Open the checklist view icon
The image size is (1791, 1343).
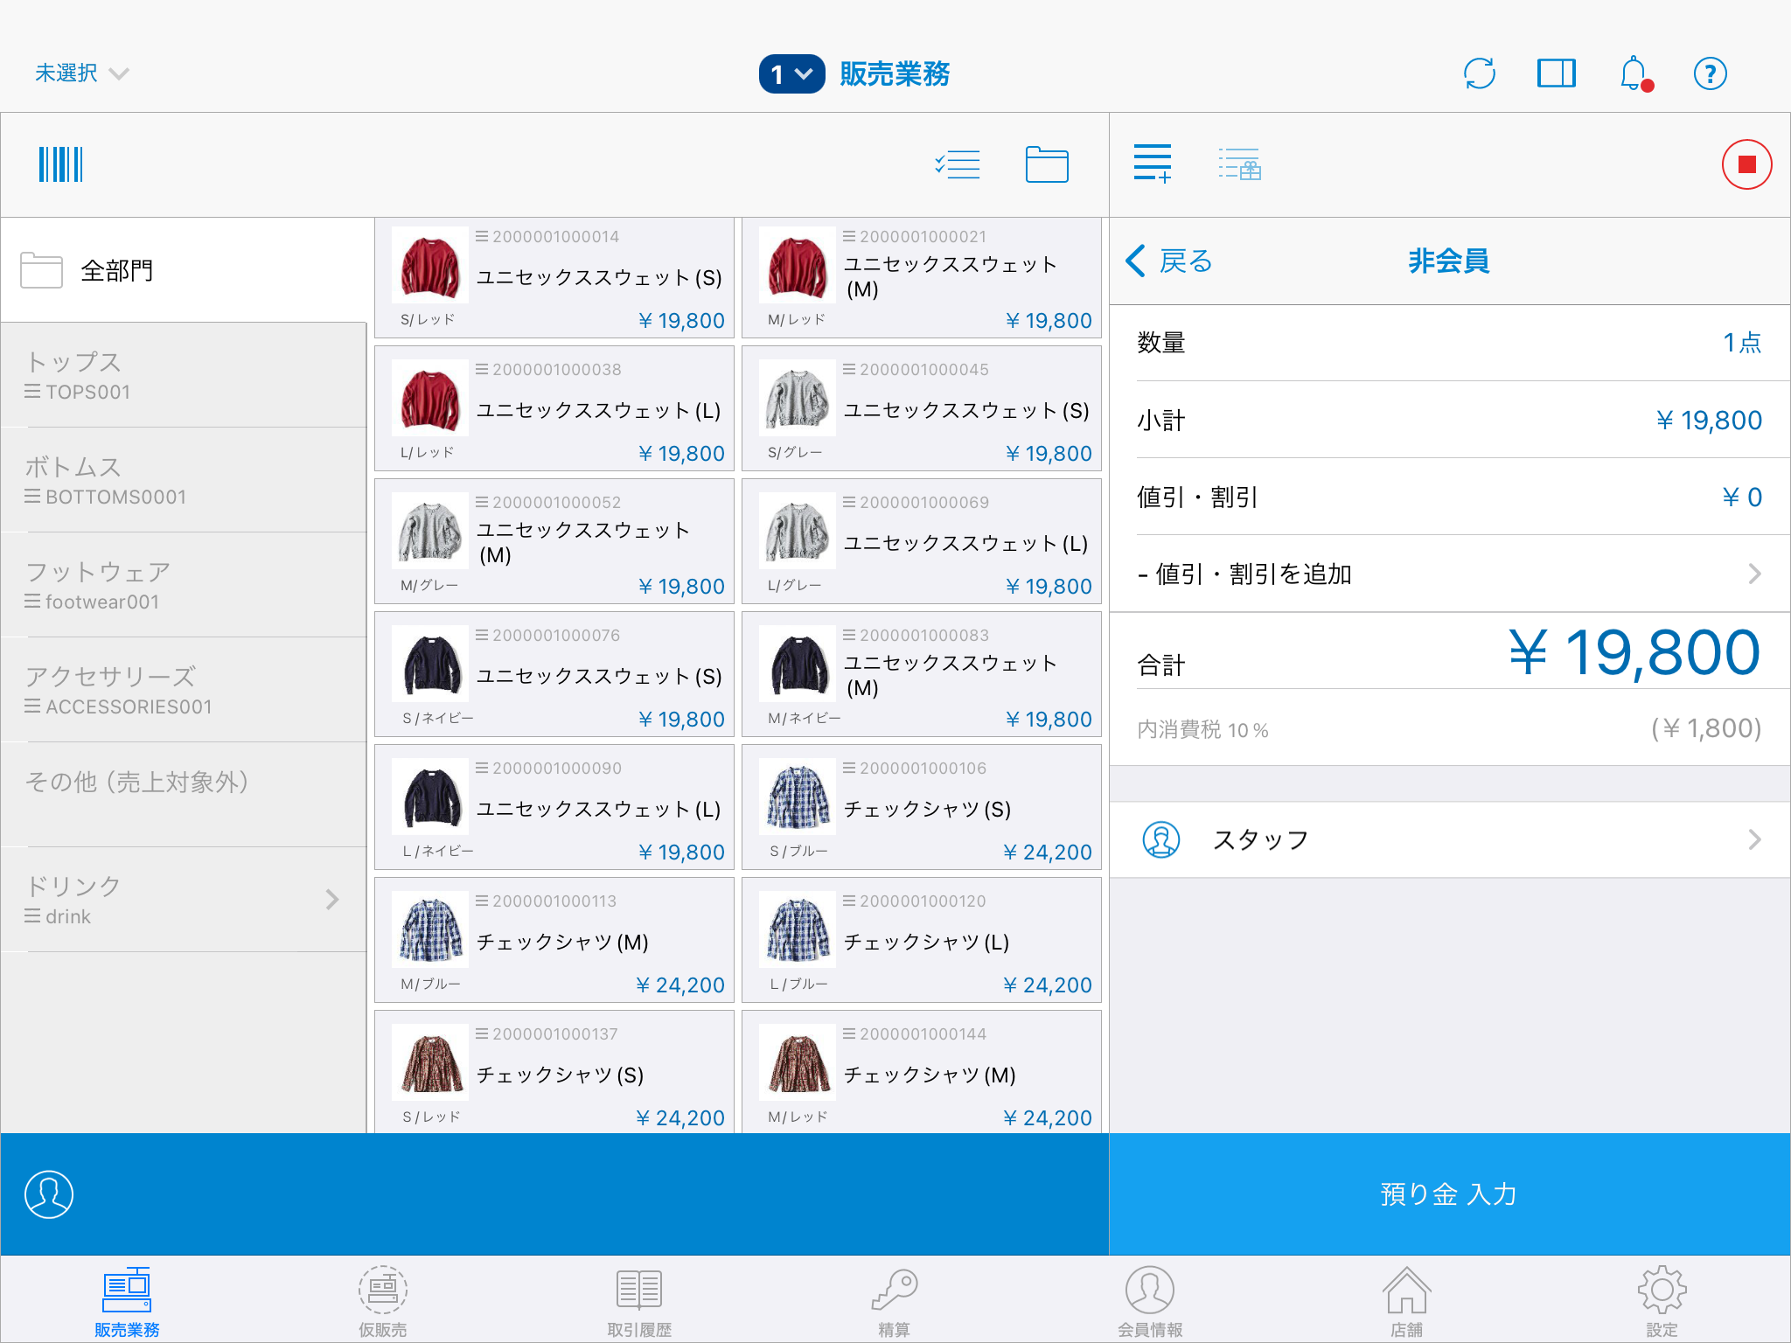(958, 164)
